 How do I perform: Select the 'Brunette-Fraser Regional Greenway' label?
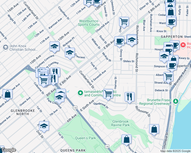(155, 102)
